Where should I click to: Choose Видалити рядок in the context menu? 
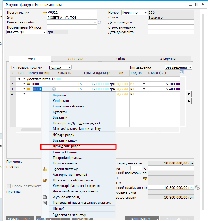[x=65, y=140]
